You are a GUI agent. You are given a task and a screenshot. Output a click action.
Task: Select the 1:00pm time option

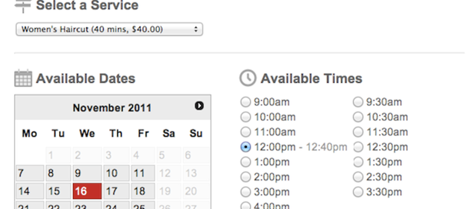[x=245, y=162]
